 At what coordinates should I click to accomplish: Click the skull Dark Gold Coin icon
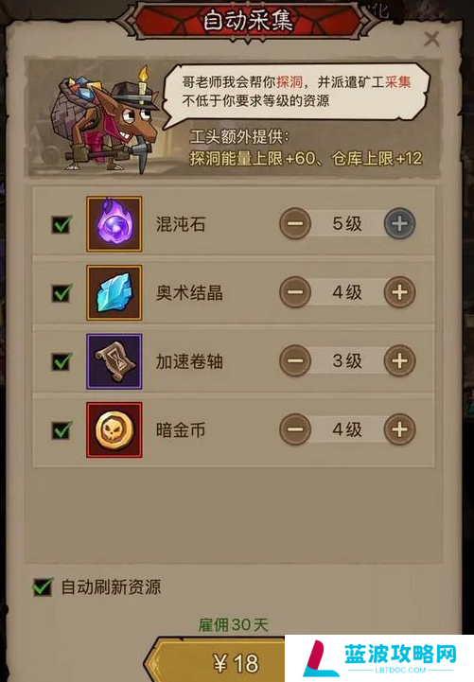(114, 430)
